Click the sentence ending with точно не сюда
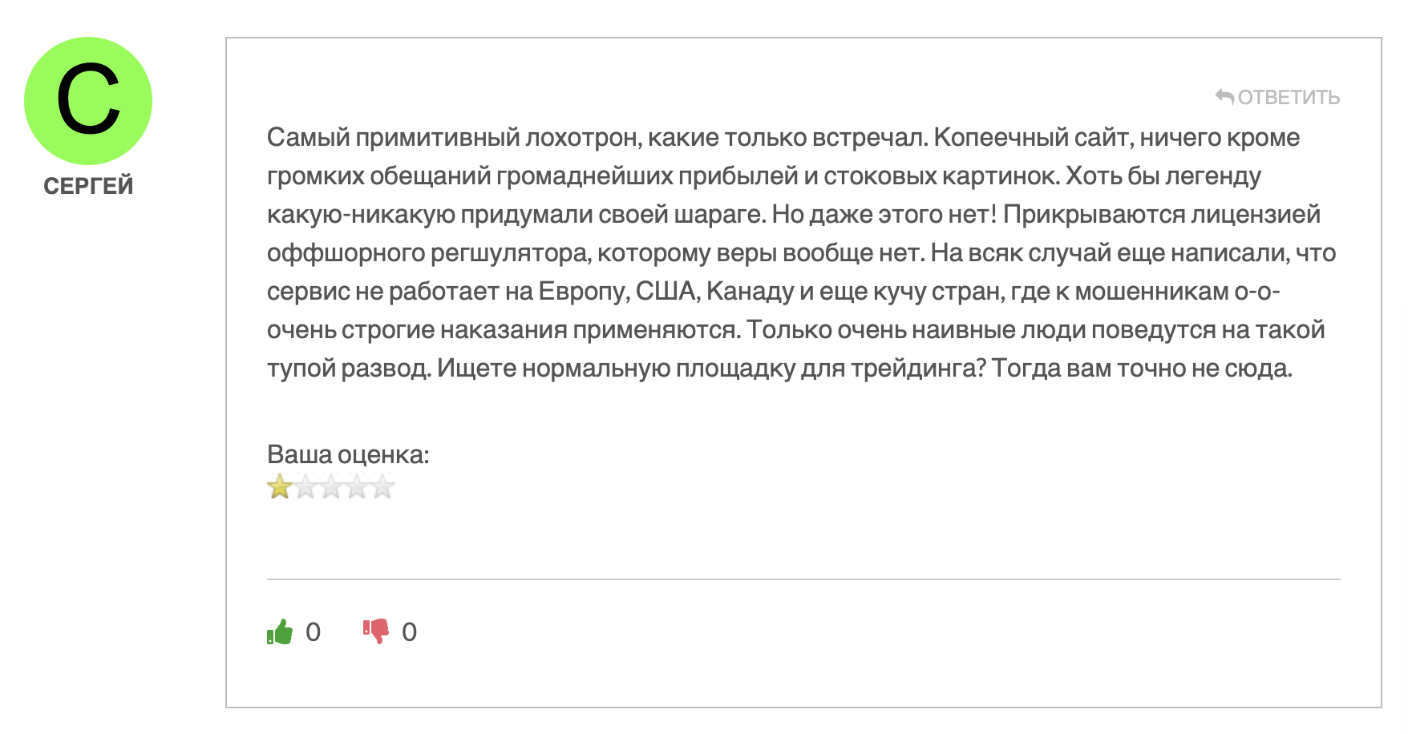Image resolution: width=1408 pixels, height=734 pixels. 1142,368
